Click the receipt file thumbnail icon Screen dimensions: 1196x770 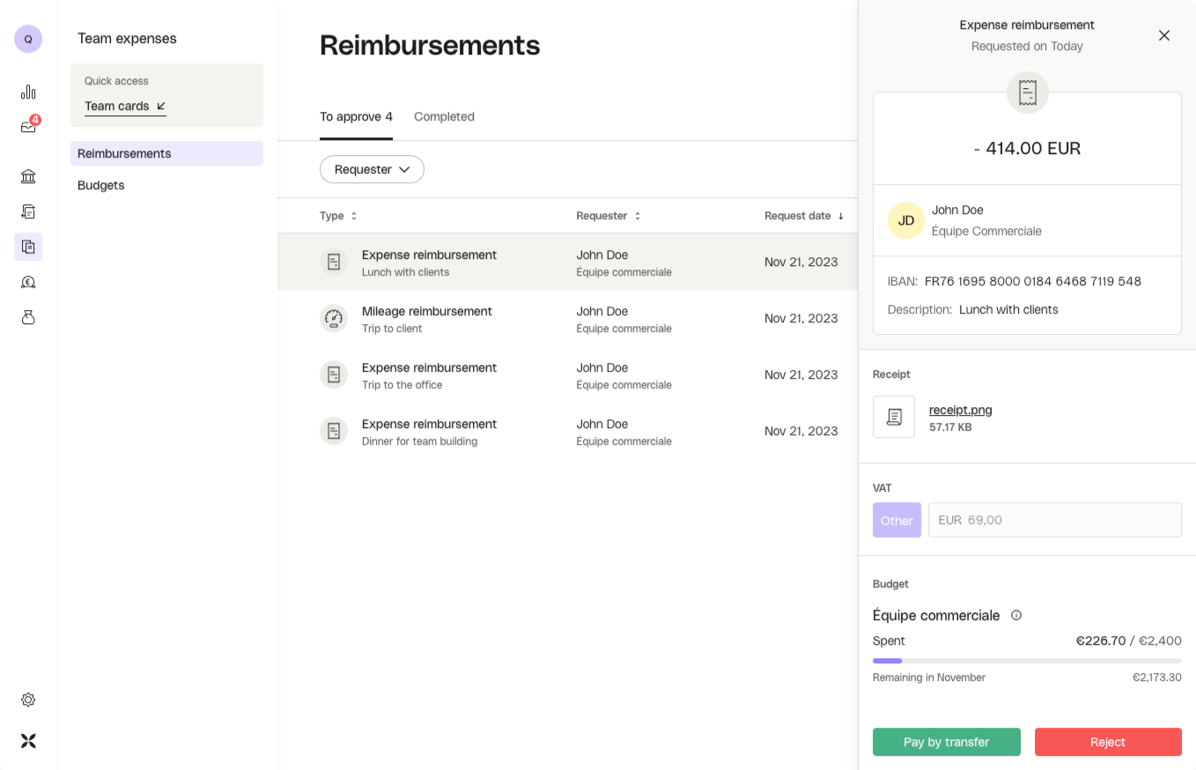[894, 417]
